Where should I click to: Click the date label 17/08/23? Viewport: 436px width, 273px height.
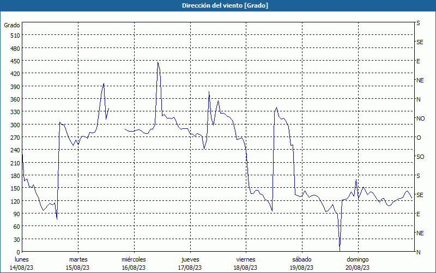tap(190, 268)
